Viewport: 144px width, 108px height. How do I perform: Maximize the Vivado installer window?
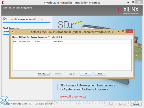(x=133, y=2)
